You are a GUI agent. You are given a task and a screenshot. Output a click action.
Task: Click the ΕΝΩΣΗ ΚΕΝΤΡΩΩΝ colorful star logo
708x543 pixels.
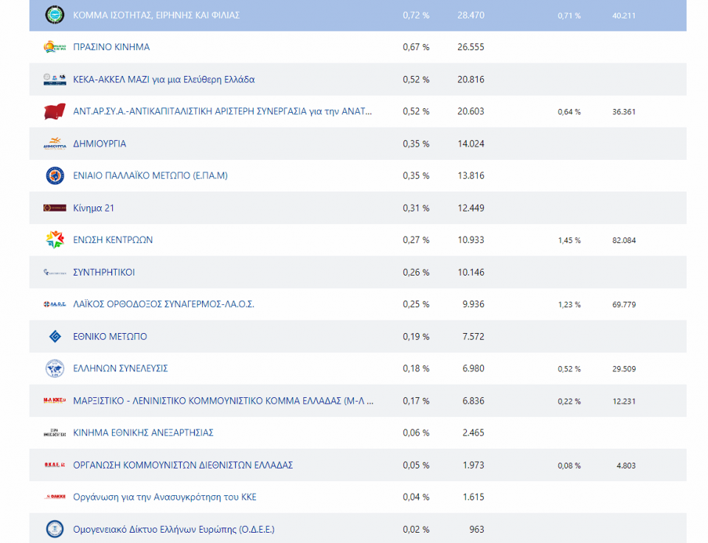[x=55, y=239]
